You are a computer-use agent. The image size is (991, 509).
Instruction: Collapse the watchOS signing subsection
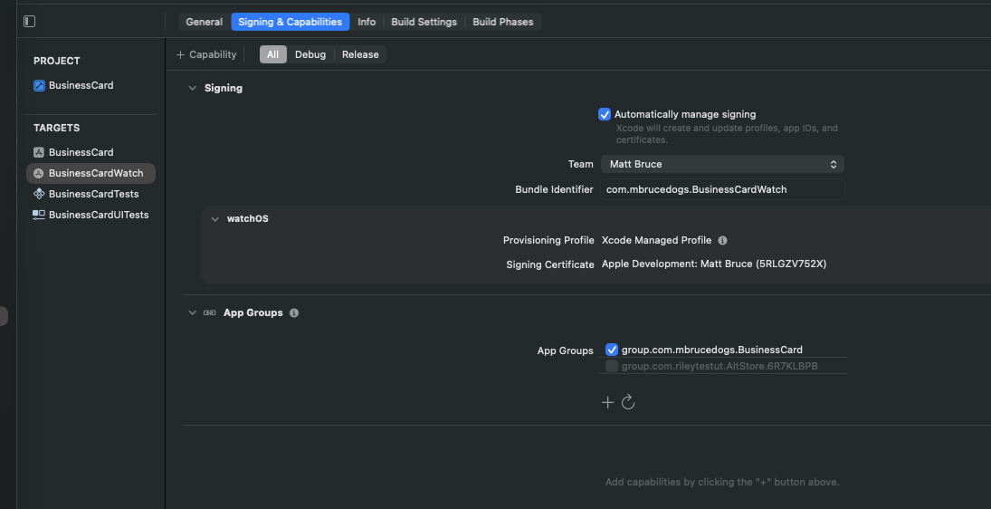coord(215,218)
